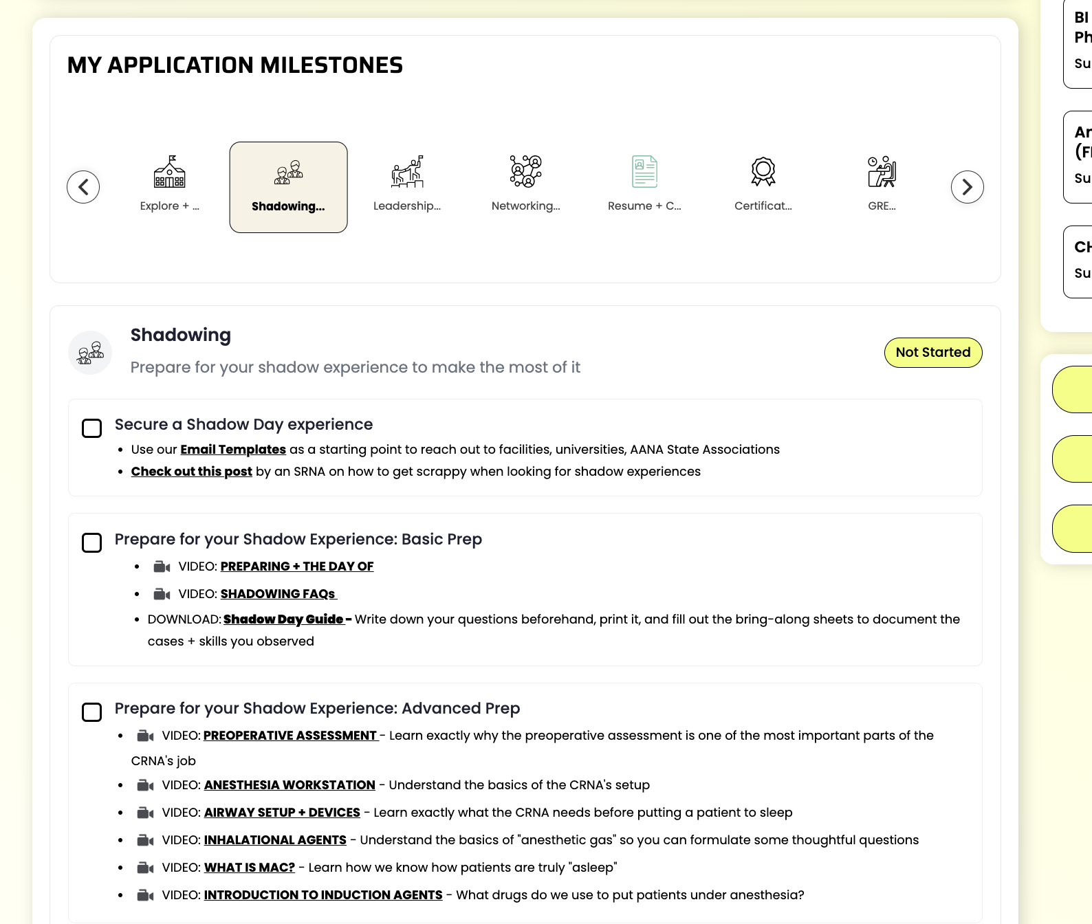Check Secure a Shadow Day experience box
1092x924 pixels.
92,428
